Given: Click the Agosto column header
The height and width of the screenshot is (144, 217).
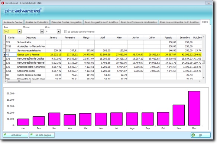Looking at the screenshot, I should click(x=168, y=37).
